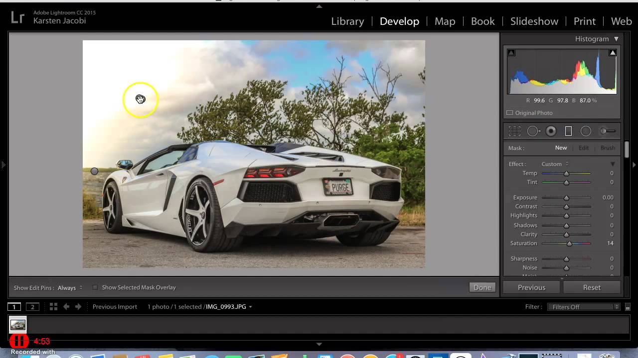Open the Book module

482,21
